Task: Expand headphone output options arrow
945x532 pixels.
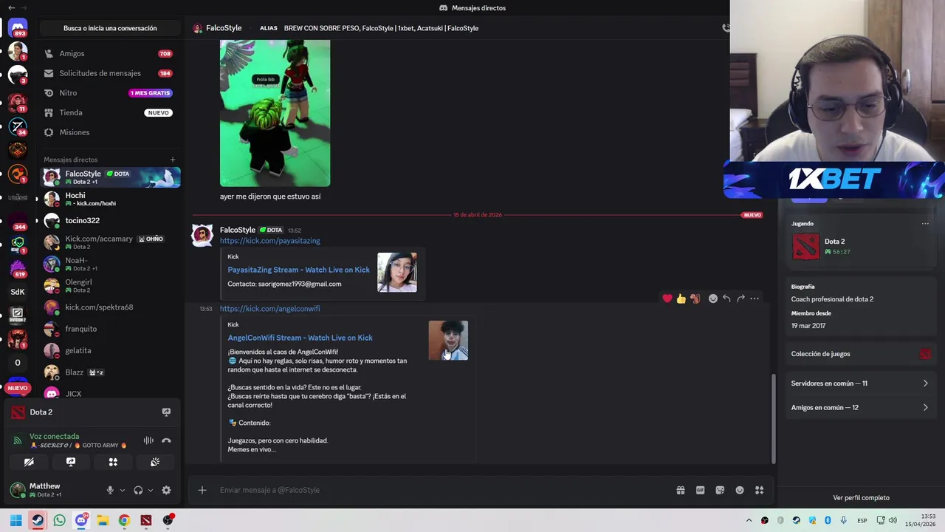Action: 151,490
